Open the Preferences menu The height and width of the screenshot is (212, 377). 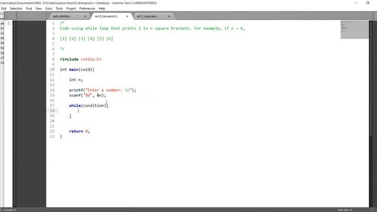pyautogui.click(x=87, y=8)
